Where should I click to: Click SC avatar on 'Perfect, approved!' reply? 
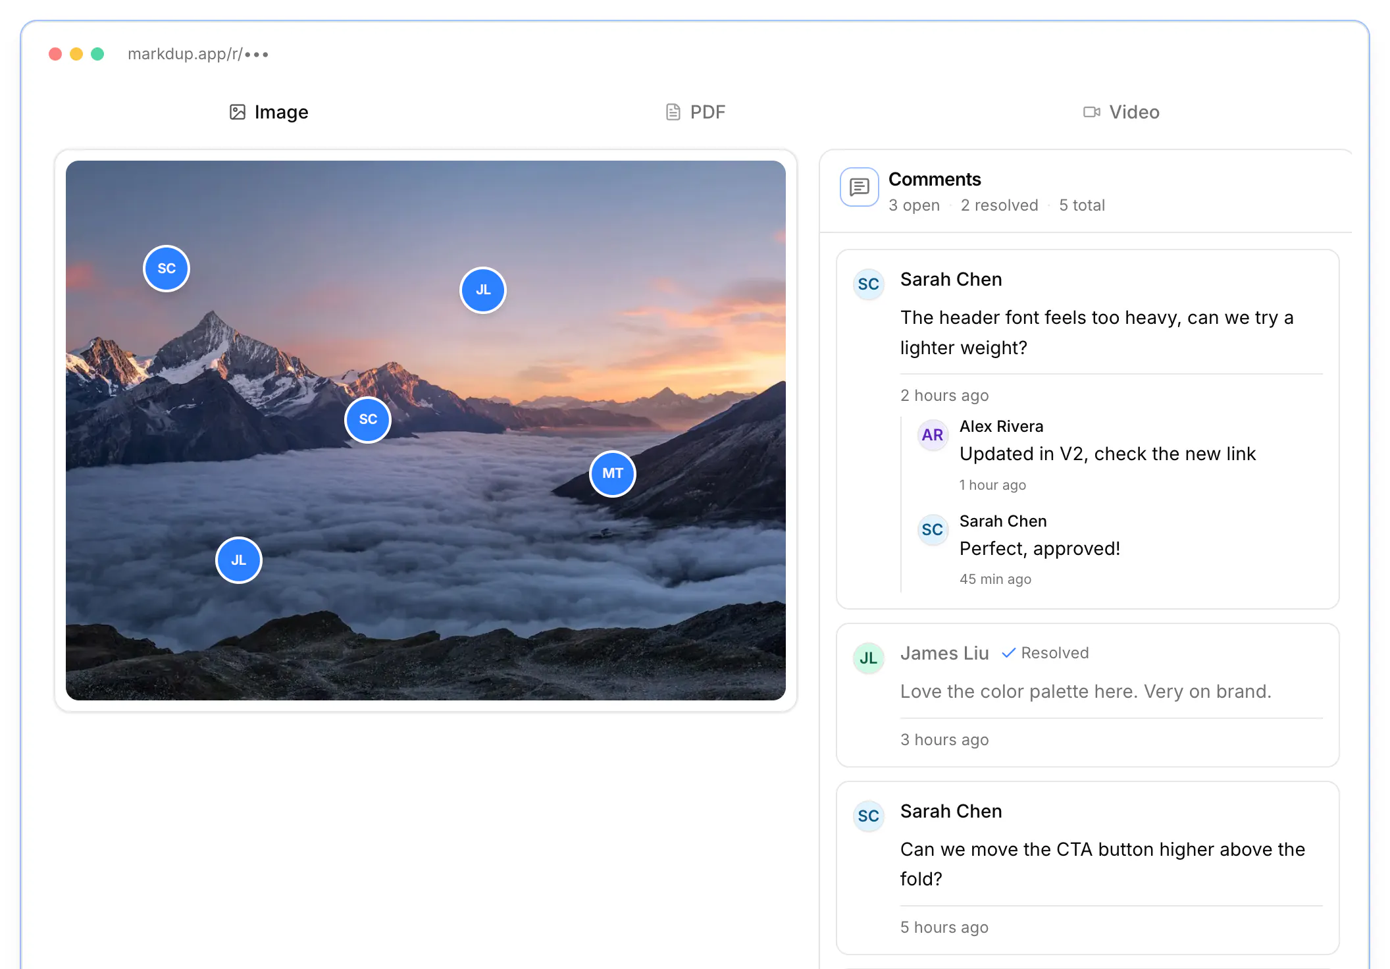[x=933, y=530]
